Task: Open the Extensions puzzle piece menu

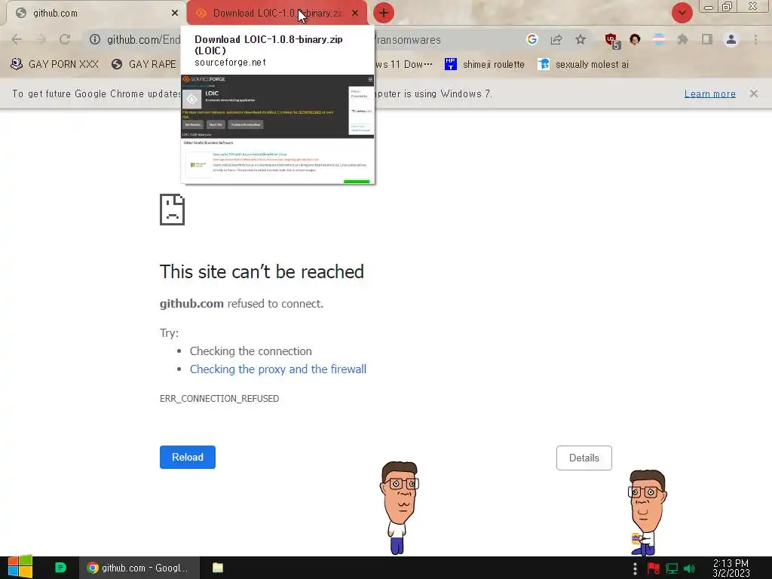Action: click(682, 39)
